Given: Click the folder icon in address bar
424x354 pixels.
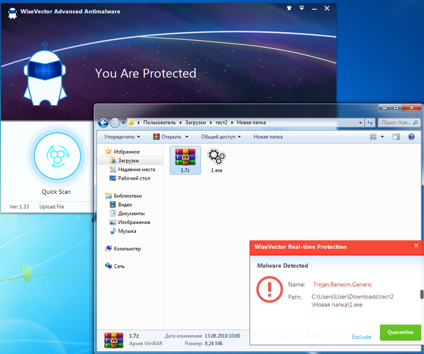Looking at the screenshot, I should [x=131, y=123].
